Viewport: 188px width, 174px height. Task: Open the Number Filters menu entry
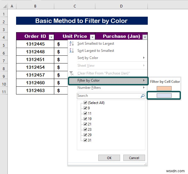(108, 88)
